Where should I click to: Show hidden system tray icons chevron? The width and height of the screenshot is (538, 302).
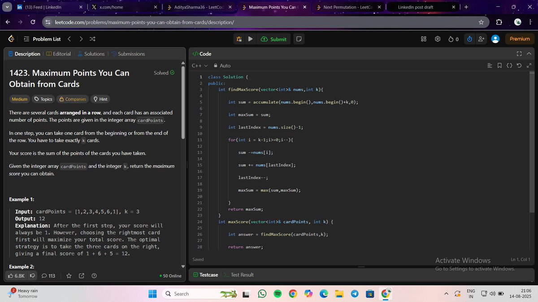(x=446, y=294)
